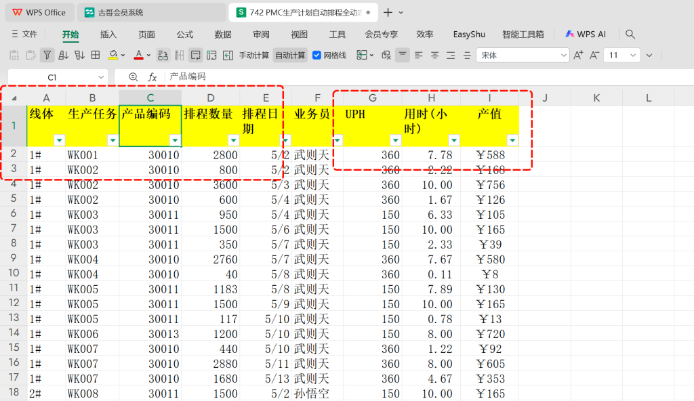Click the borders style icon
This screenshot has height=401, width=694.
point(362,56)
